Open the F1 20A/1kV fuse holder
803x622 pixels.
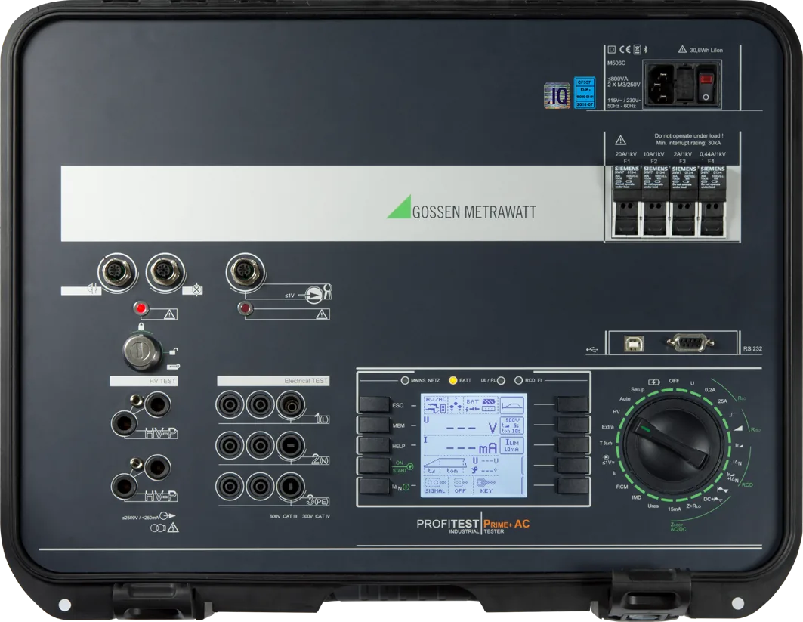[626, 201]
